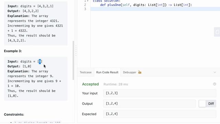The image size is (220, 124).
Task: Click the Expected result field
Action: 159,114
